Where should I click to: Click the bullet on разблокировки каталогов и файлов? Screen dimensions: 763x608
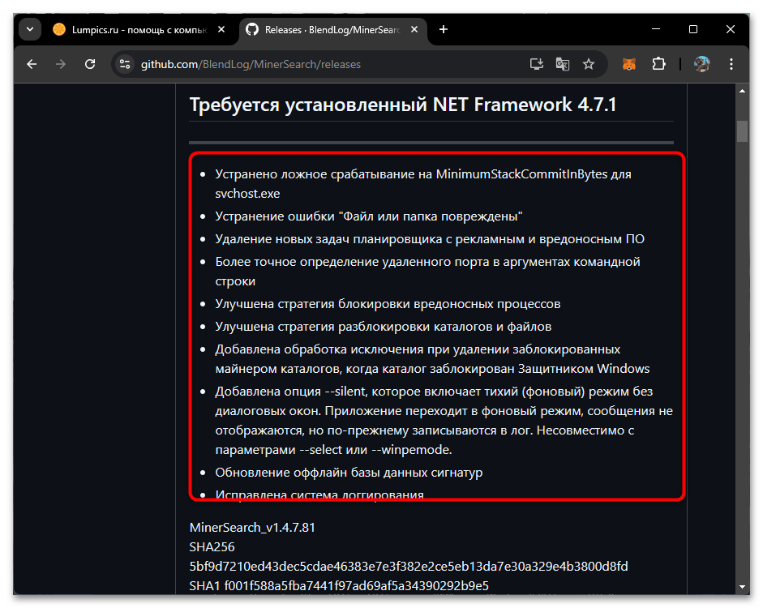[384, 327]
